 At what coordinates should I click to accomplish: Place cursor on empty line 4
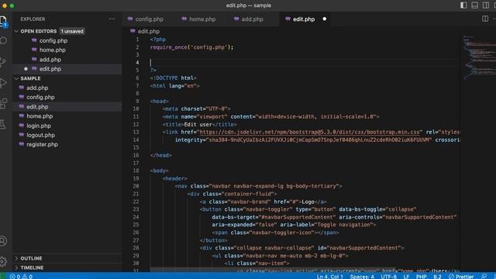click(304, 63)
